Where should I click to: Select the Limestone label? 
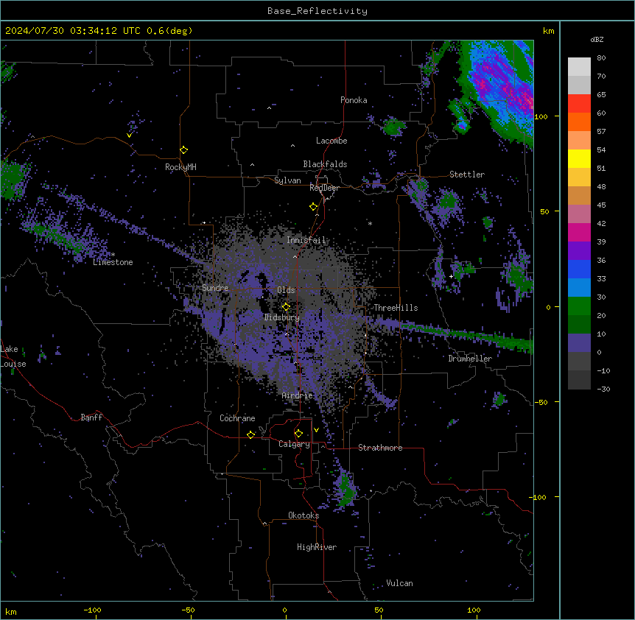pos(113,262)
